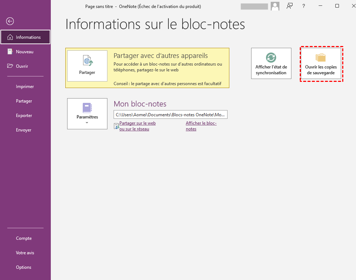Follow the Partager sur le web link

(x=138, y=126)
